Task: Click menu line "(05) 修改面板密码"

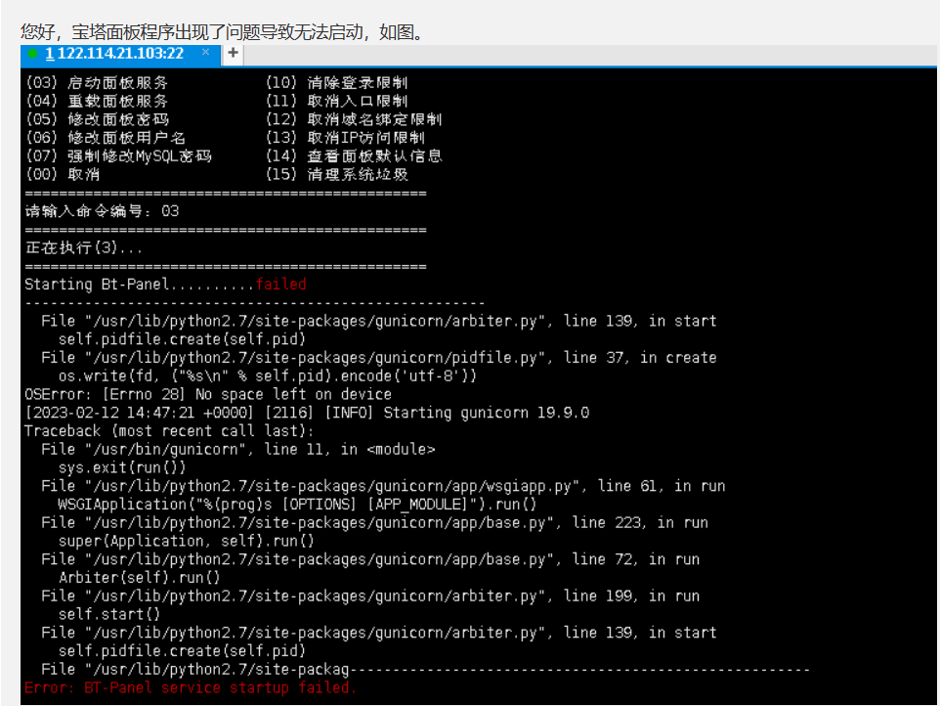Action: (x=97, y=119)
